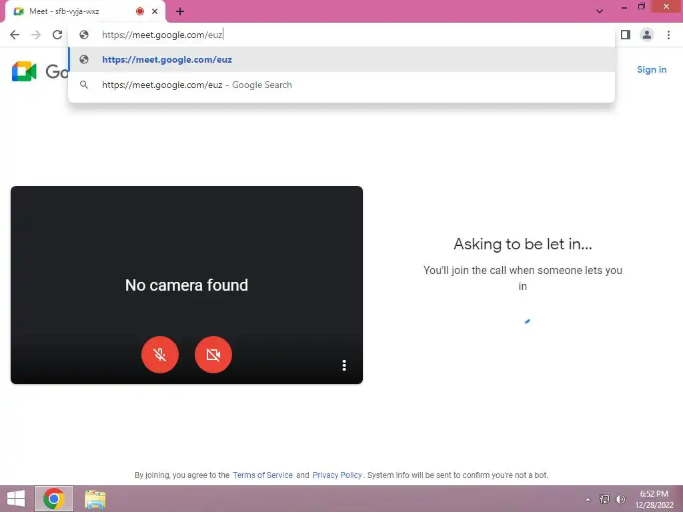Open more options in video preview
Viewport: 683px width, 512px height.
[x=344, y=365]
